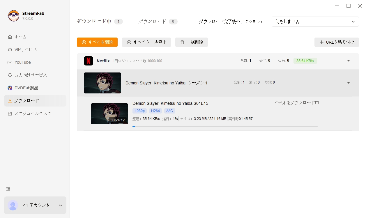Viewport: 366px width, 218px height.
Task: Click the 一括削除 button
Action: point(191,42)
